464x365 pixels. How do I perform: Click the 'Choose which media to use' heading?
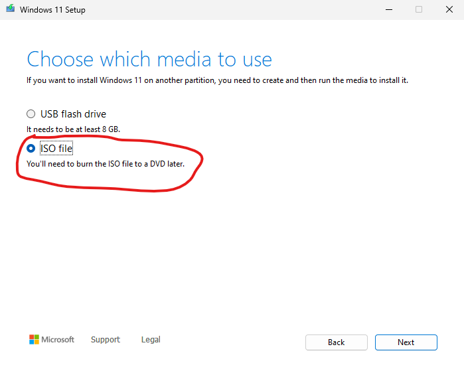[x=149, y=59]
